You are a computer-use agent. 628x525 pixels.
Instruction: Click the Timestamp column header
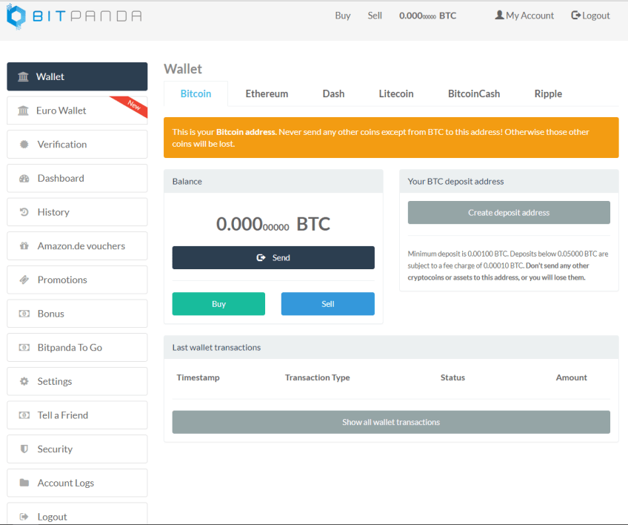click(x=198, y=377)
